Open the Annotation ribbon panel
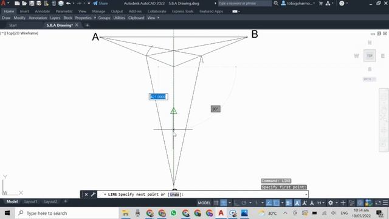 click(38, 18)
